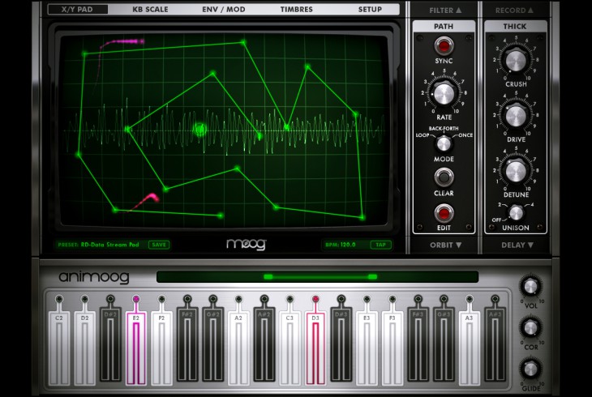Image resolution: width=592 pixels, height=397 pixels.
Task: Click the DETUNE knob
Action: (x=515, y=171)
